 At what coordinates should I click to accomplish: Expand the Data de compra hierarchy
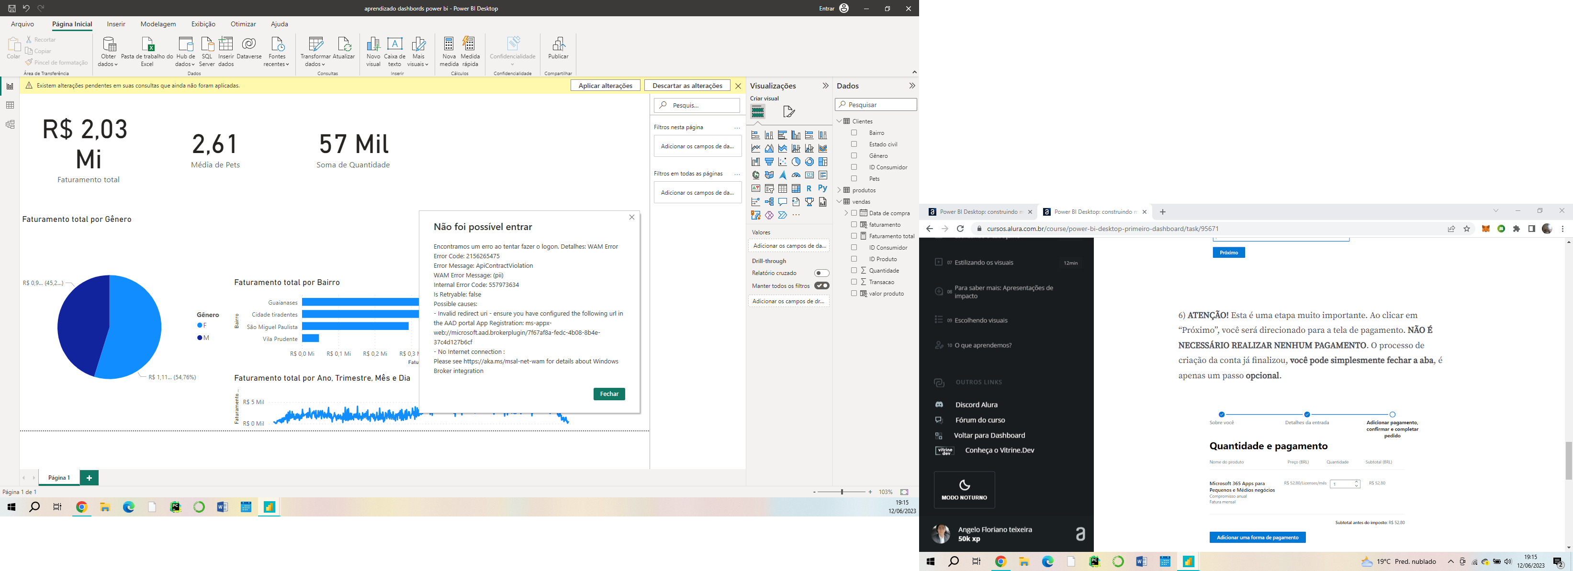(846, 213)
